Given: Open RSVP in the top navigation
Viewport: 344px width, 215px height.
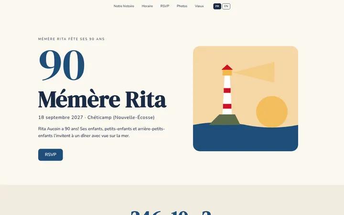Looking at the screenshot, I should pos(165,6).
